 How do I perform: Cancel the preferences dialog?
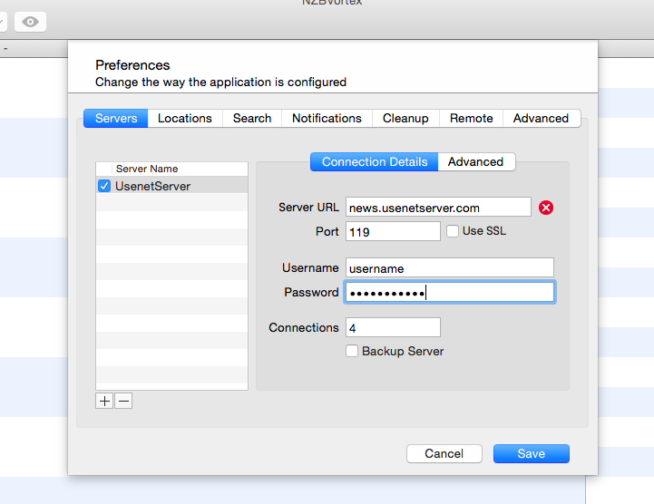tap(444, 453)
